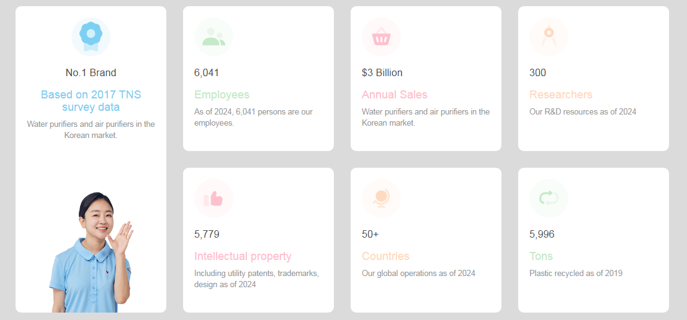Image resolution: width=687 pixels, height=320 pixels.
Task: Click the 'Countries' heading
Action: click(x=385, y=256)
